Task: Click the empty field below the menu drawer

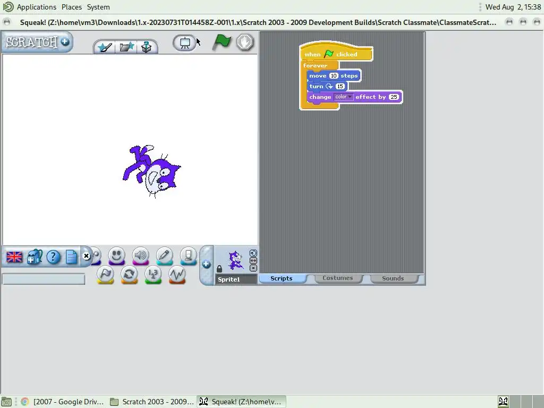Action: (x=44, y=279)
